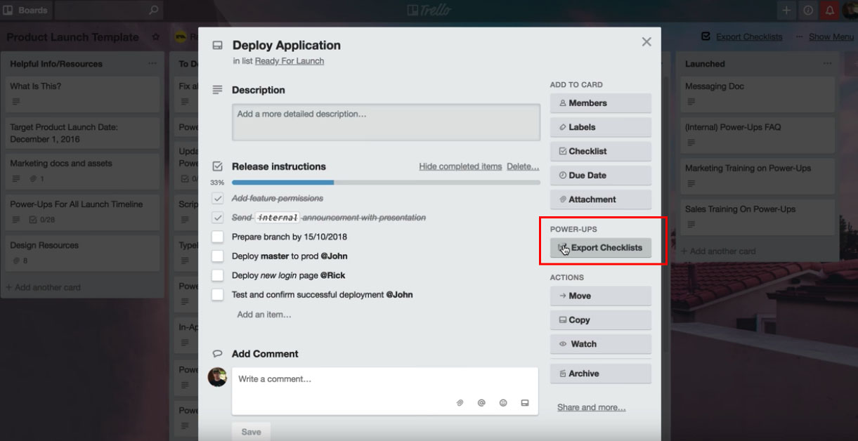
Task: Click the attachment paperclip icon in the comment box
Action: pos(460,403)
